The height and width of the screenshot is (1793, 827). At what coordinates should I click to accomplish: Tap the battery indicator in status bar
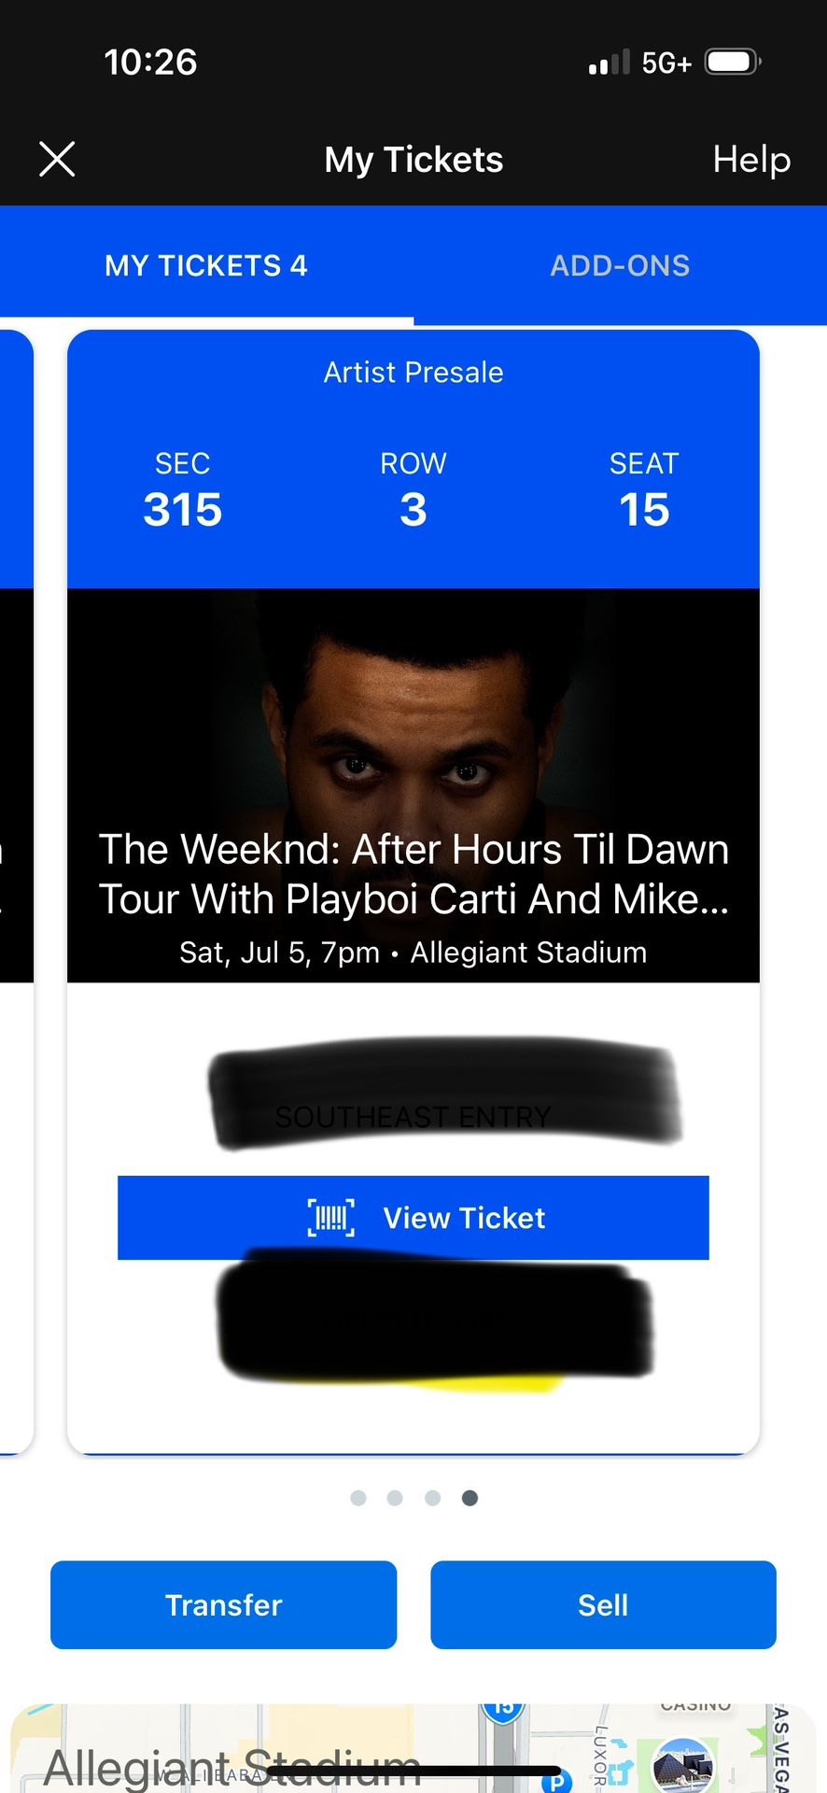point(732,62)
